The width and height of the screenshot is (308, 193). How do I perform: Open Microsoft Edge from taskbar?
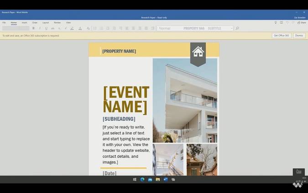tap(142, 179)
